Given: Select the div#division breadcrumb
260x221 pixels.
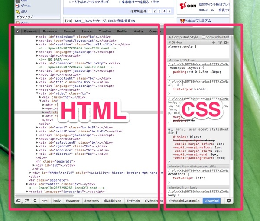Looking at the screenshot, I should (113, 201).
